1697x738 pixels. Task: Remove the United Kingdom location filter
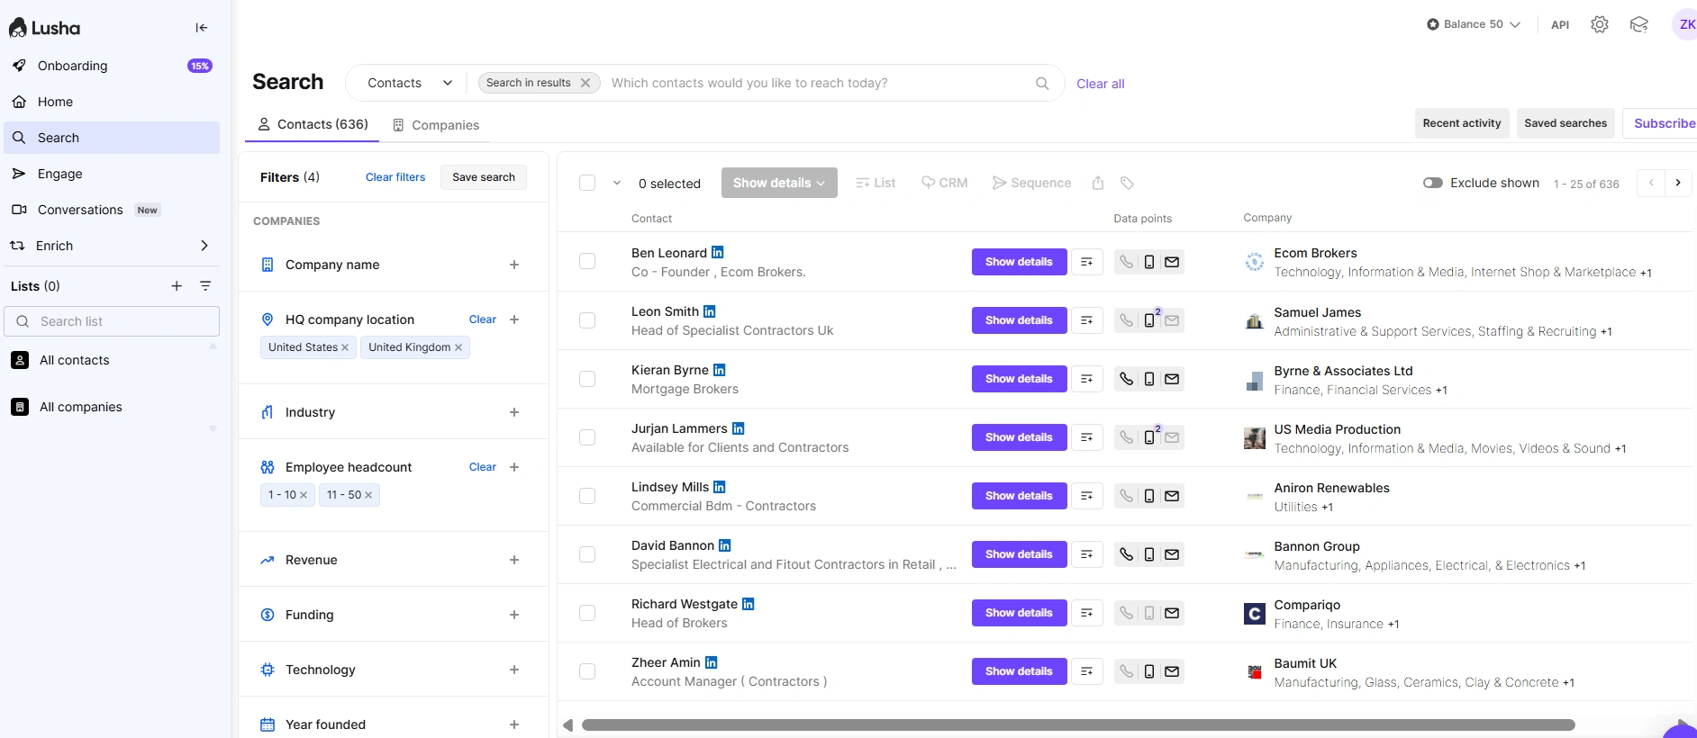coord(458,347)
